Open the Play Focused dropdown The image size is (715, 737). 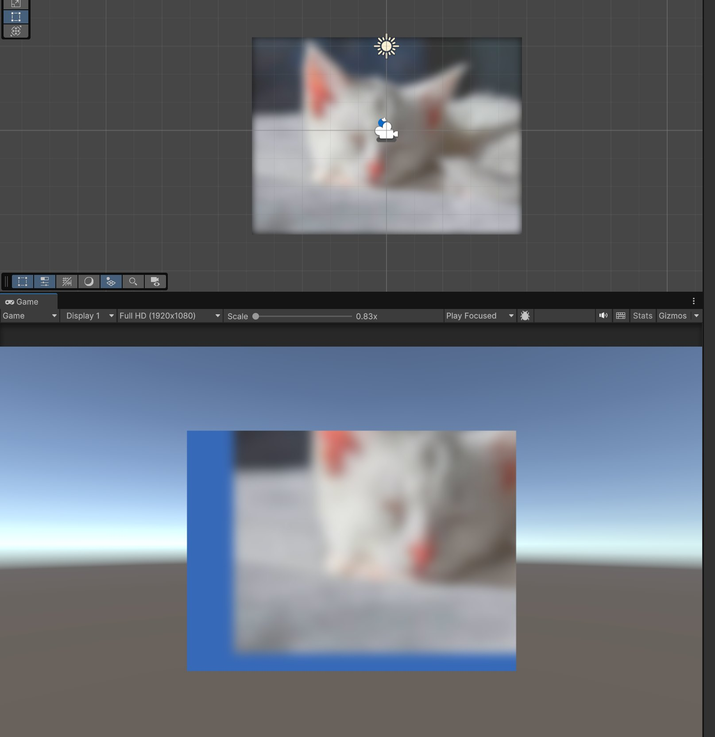coord(480,316)
